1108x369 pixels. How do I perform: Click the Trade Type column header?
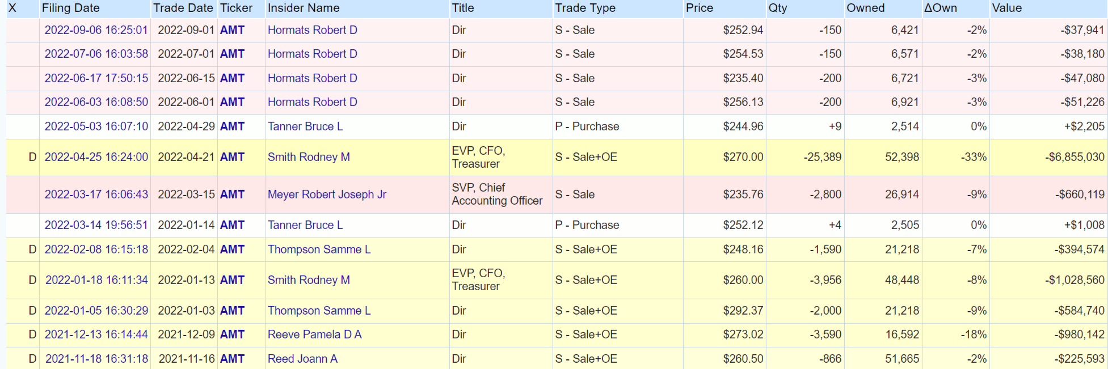coord(585,8)
